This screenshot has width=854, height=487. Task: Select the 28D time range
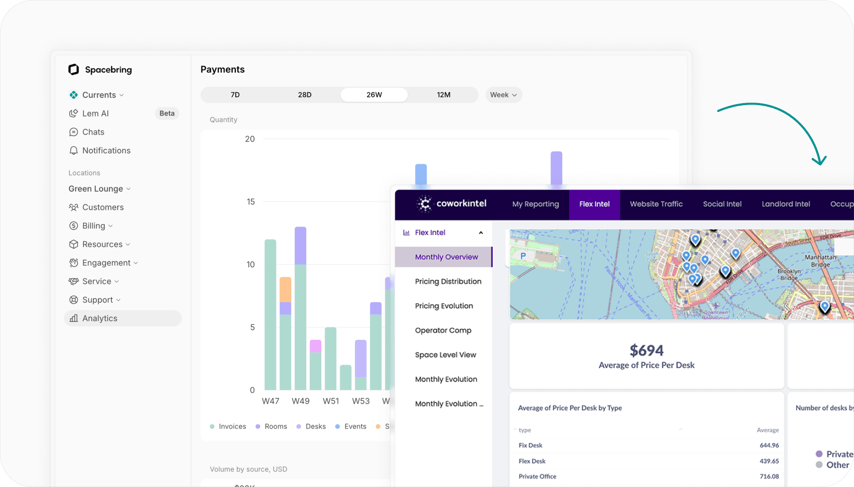(305, 95)
